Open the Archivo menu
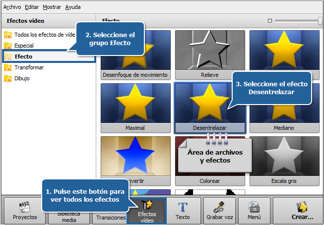 12,7
